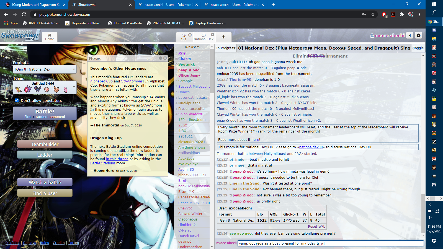Image resolution: width=443 pixels, height=249 pixels.
Task: Click user Anything Shows in user list
Action: (192, 147)
